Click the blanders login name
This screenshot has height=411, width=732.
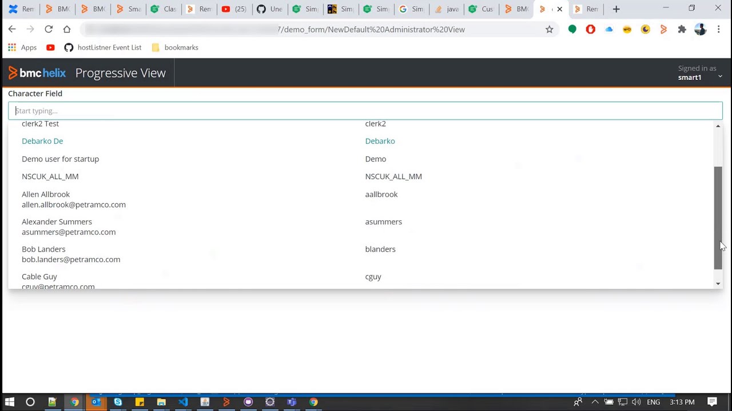tap(380, 249)
